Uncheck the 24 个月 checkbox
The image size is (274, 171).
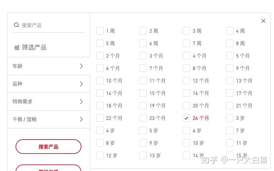click(x=186, y=118)
